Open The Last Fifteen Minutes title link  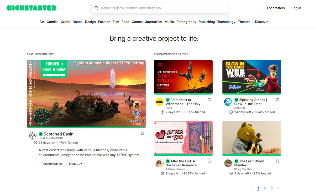click(x=249, y=163)
